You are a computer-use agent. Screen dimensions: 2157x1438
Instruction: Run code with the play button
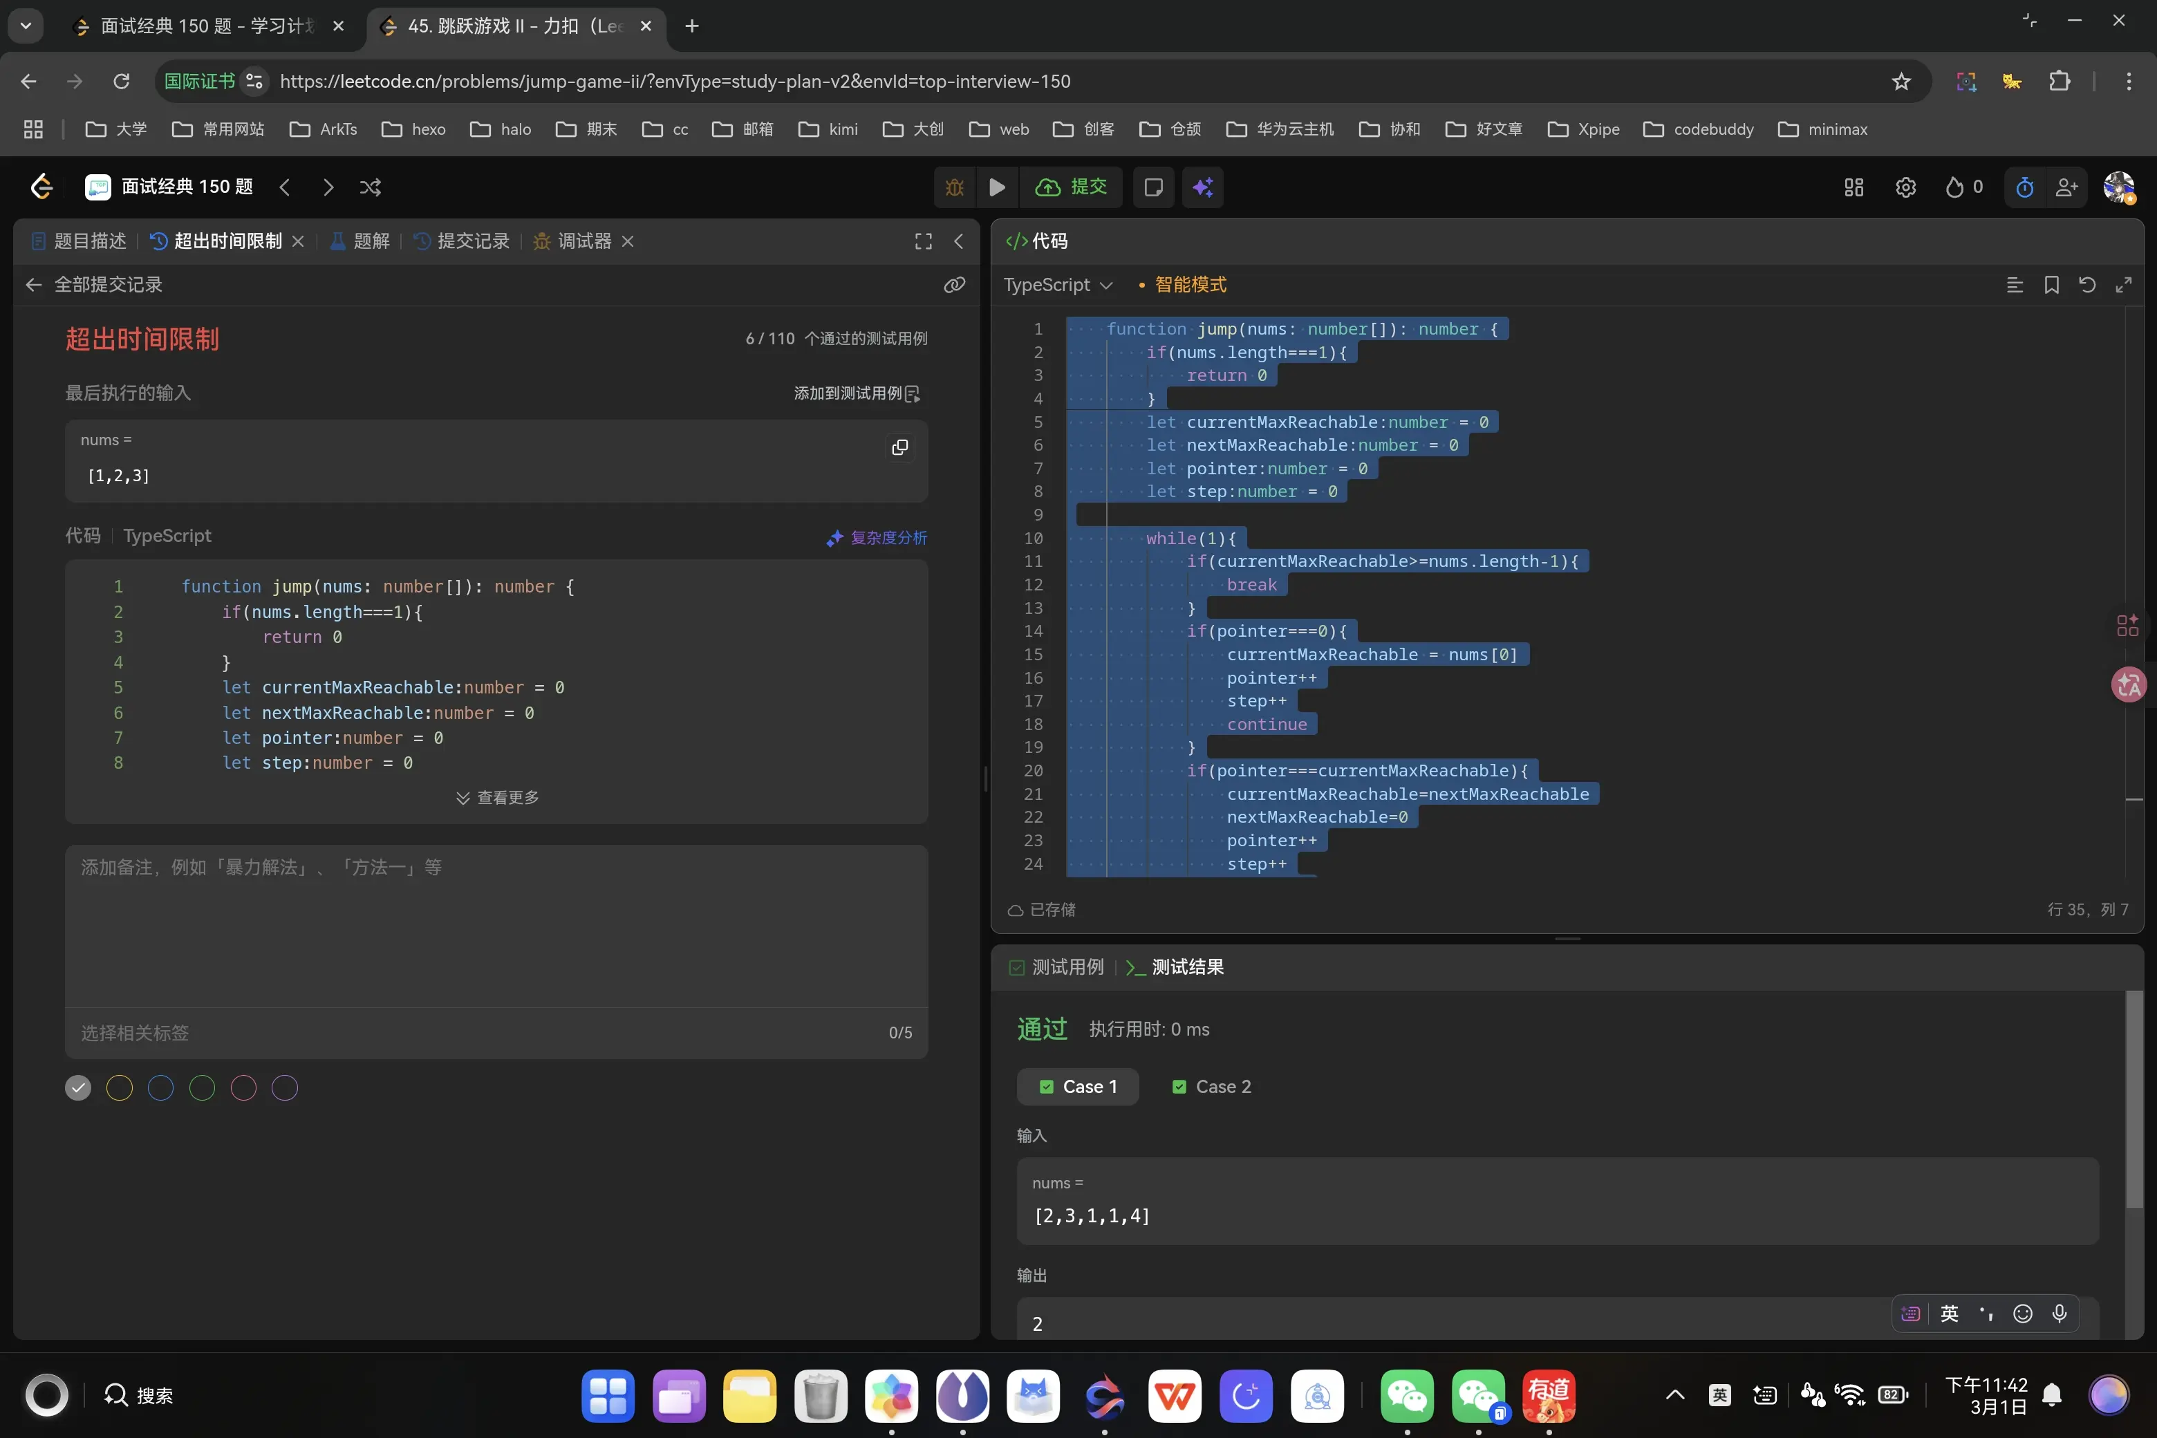tap(997, 187)
